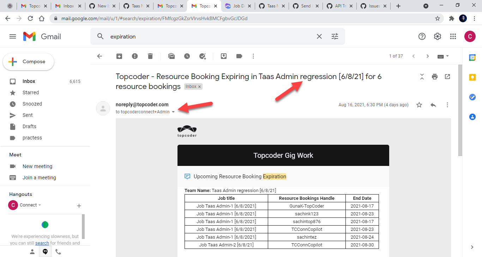The width and height of the screenshot is (482, 257).
Task: Archive this email
Action: pyautogui.click(x=119, y=56)
